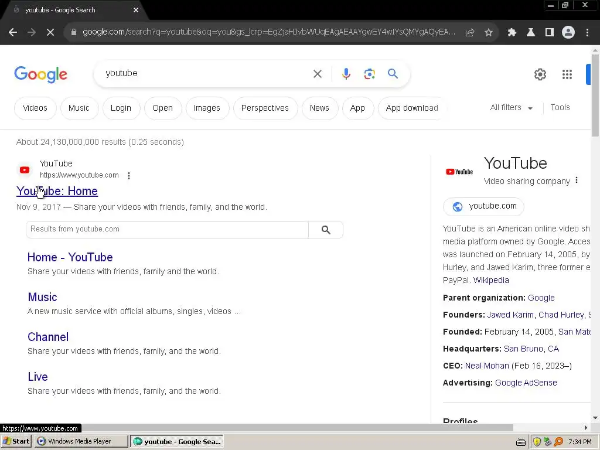This screenshot has width=600, height=450.
Task: Click the Google search text box
Action: [x=207, y=73]
